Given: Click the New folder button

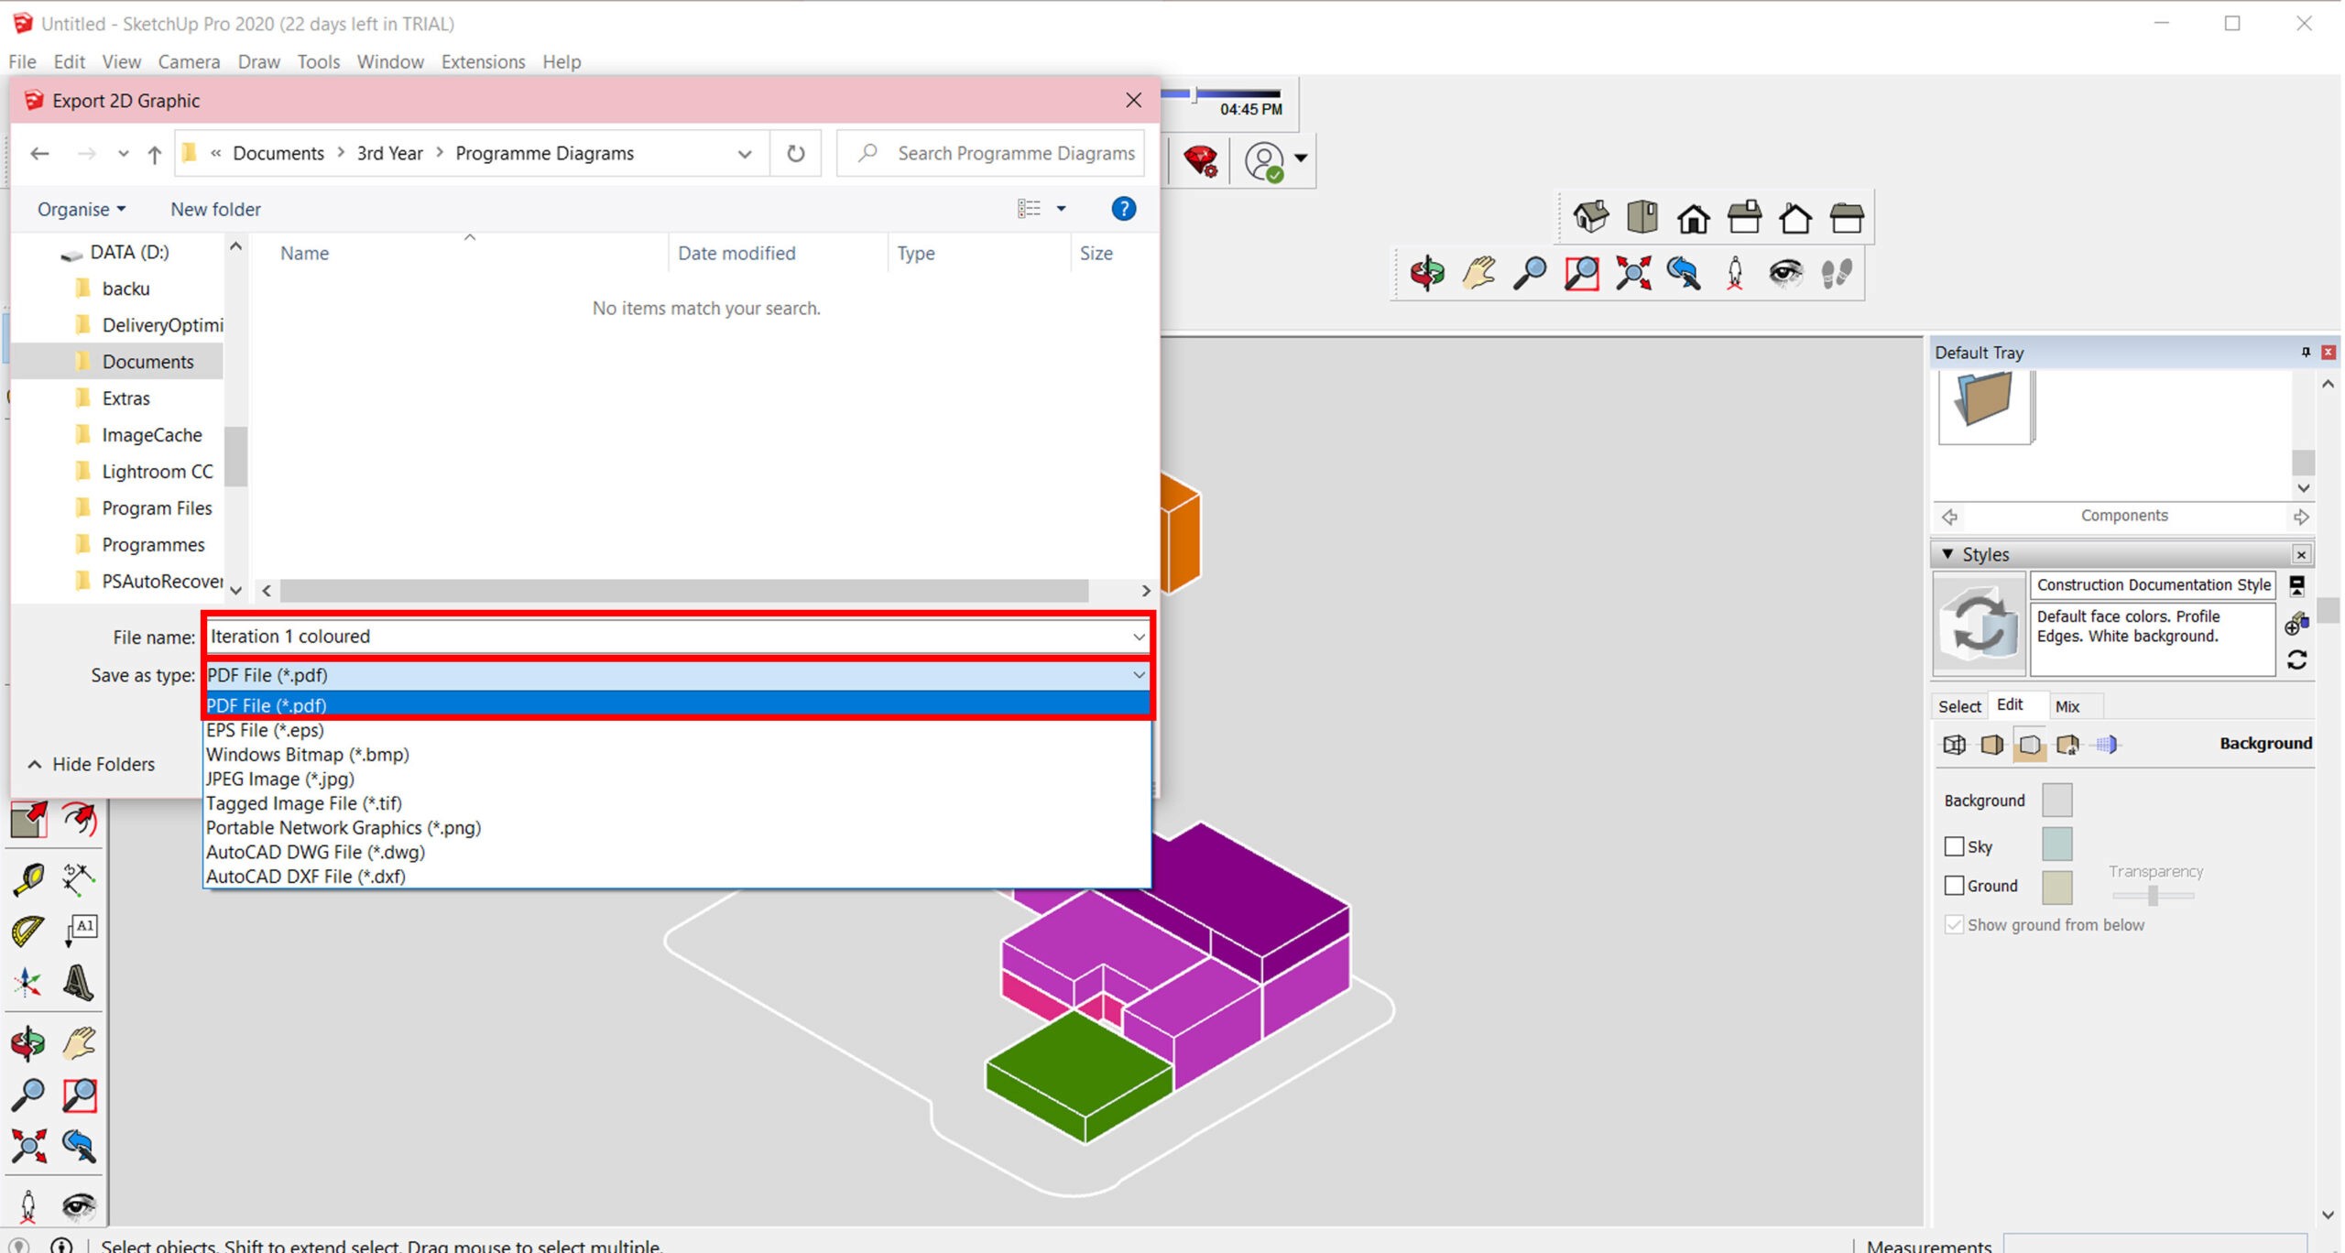Looking at the screenshot, I should point(215,210).
